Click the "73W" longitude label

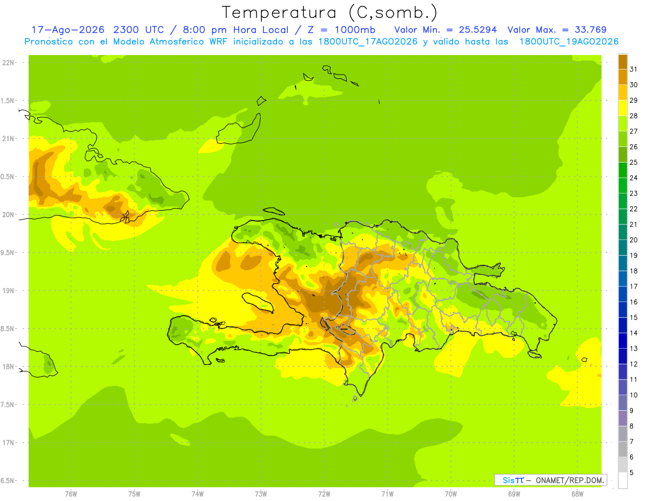[261, 493]
